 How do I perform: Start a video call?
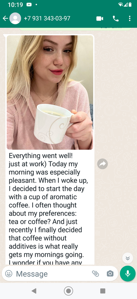(x=100, y=18)
